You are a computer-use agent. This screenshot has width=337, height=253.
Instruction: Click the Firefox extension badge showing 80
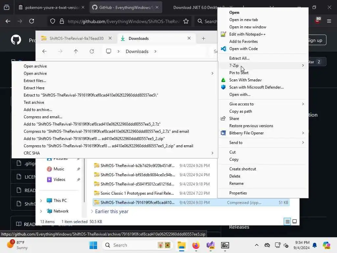pos(318,20)
